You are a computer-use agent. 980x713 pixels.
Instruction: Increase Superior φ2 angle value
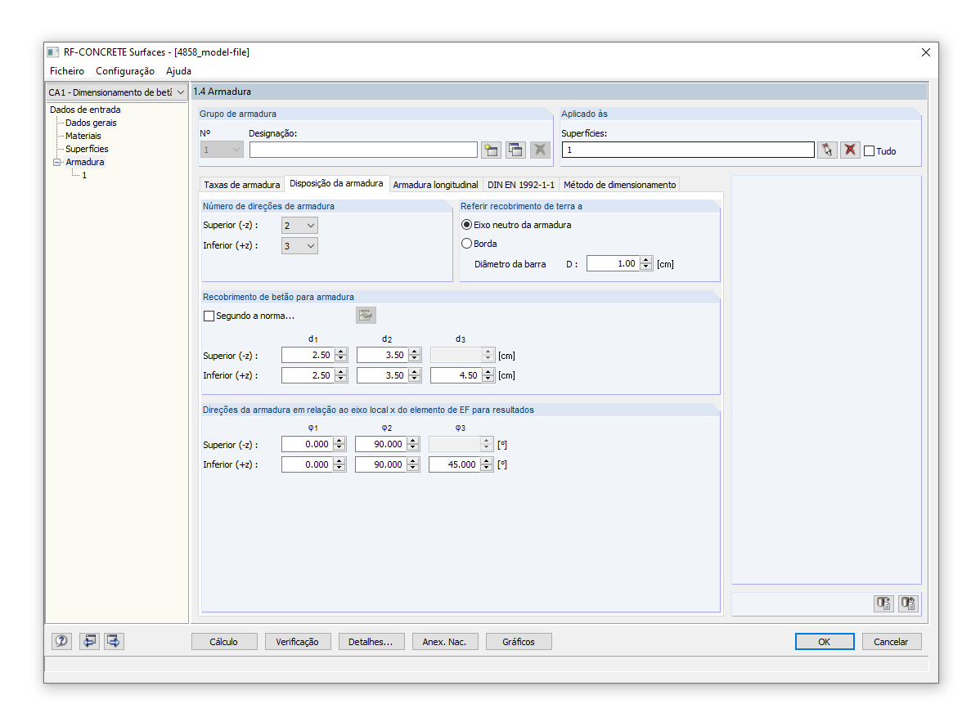(413, 442)
